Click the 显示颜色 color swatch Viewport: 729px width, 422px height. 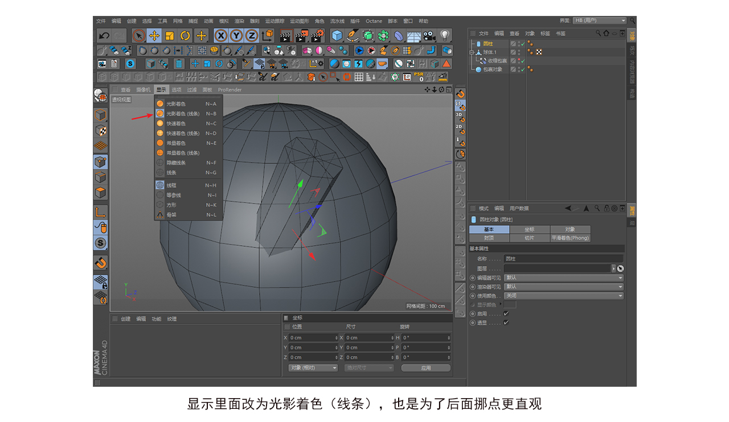point(510,305)
